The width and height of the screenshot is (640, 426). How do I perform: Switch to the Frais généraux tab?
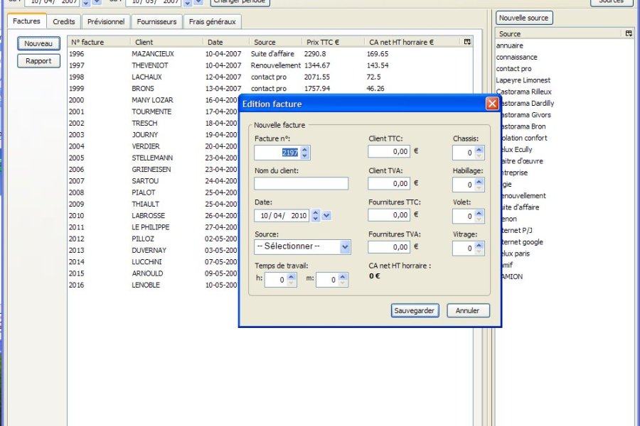(213, 22)
